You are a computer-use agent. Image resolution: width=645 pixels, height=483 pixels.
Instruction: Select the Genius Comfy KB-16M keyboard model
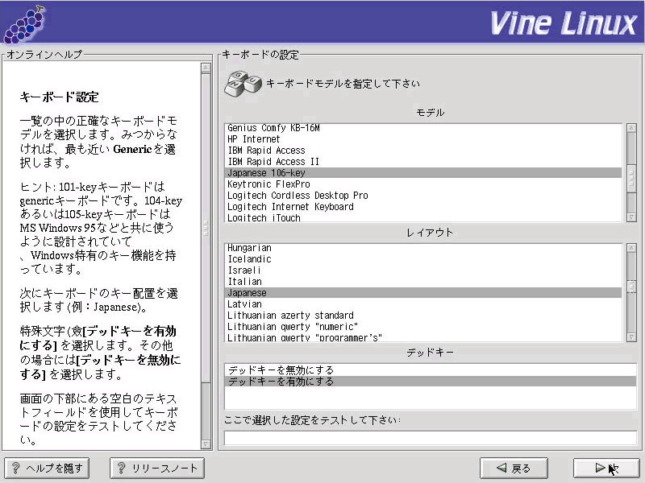422,128
